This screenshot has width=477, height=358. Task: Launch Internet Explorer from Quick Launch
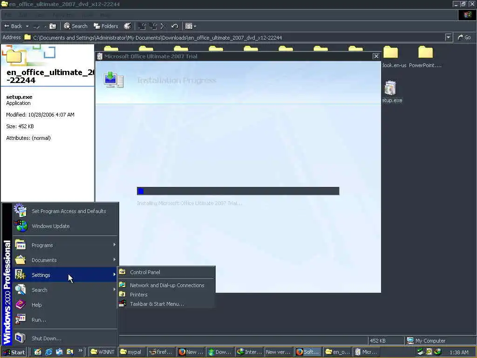pos(48,352)
